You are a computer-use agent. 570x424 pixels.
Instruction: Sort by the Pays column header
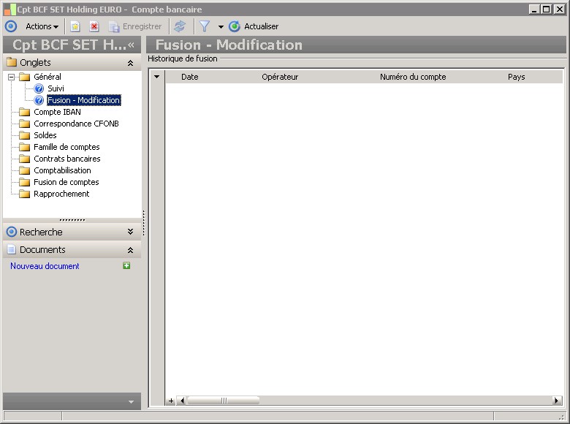(516, 77)
